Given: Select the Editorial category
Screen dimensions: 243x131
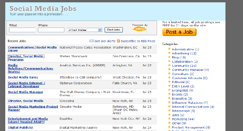Looking at the screenshot, I should pos(181,82).
